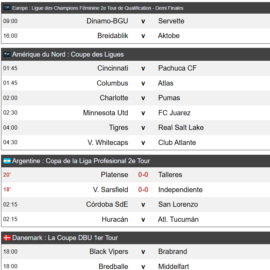Open the Cincinnati v Pachuca CF match
Screen dimensions: 270x270
[135, 68]
